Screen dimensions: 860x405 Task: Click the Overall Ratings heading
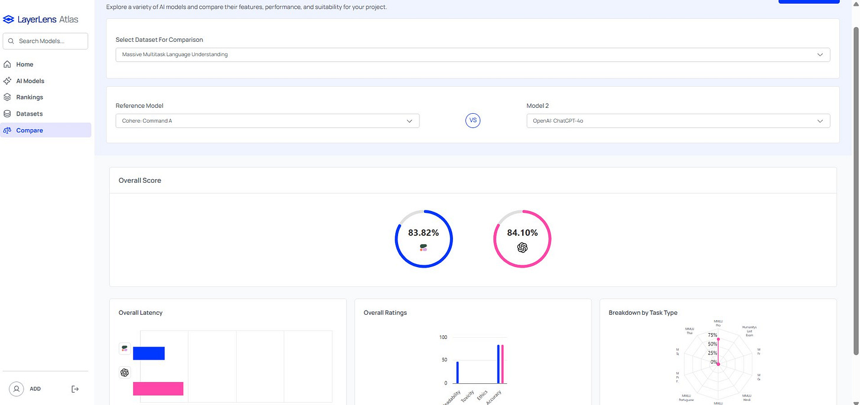pyautogui.click(x=385, y=312)
